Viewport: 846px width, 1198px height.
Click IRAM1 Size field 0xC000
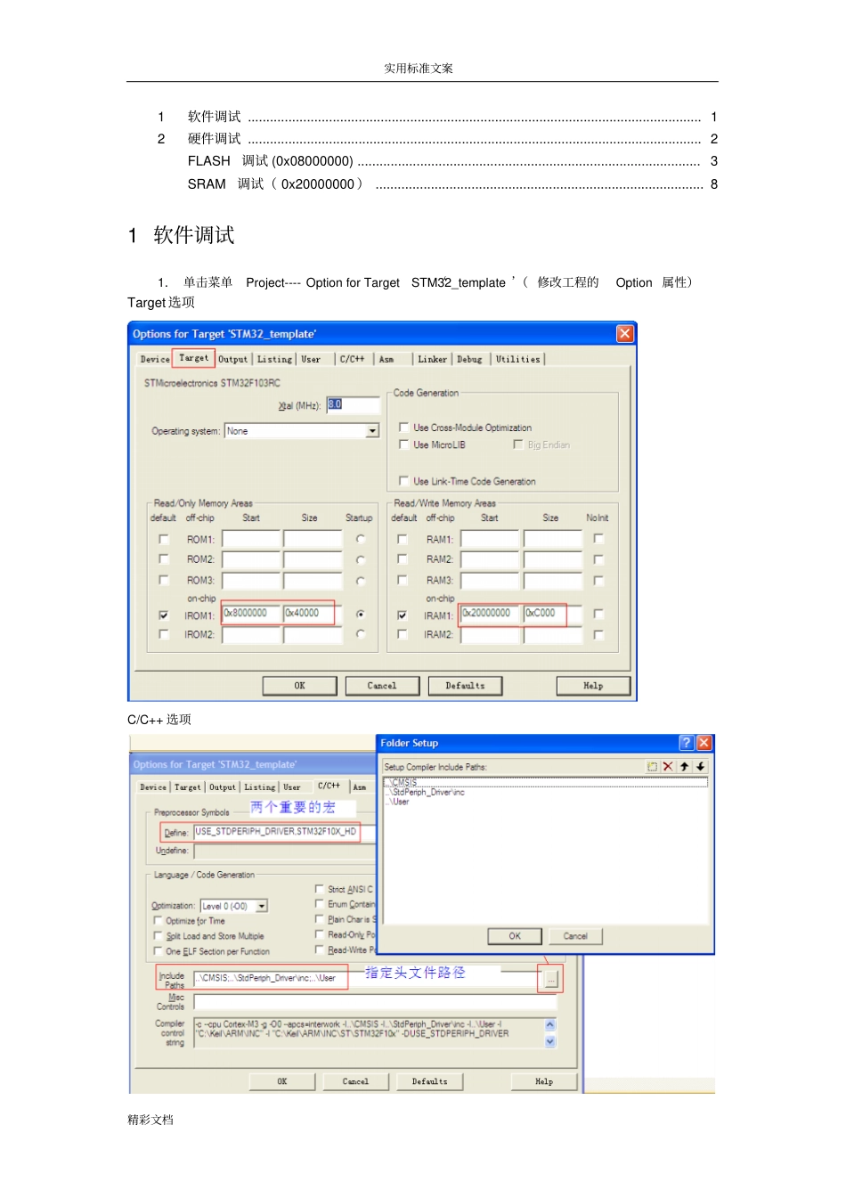click(x=552, y=614)
